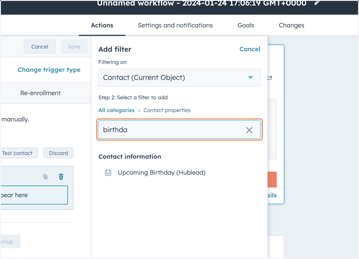Click the Discard button
This screenshot has height=259, width=359.
(x=58, y=153)
